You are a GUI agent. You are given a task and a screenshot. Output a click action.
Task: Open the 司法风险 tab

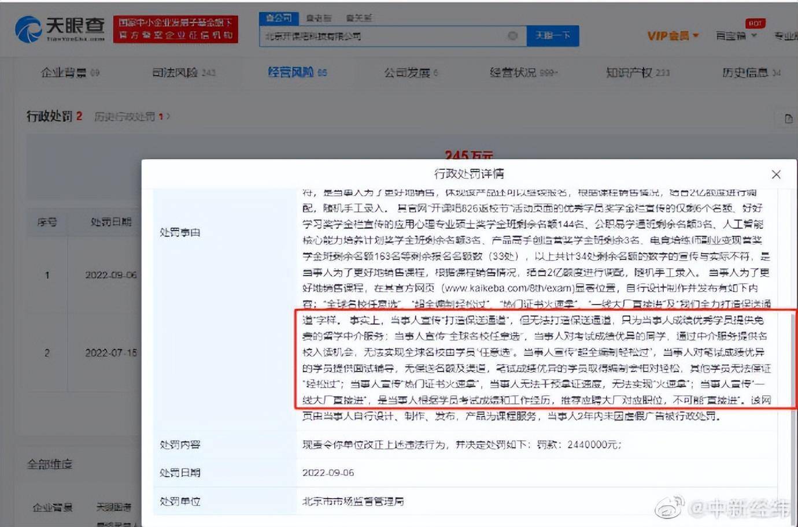click(x=183, y=72)
